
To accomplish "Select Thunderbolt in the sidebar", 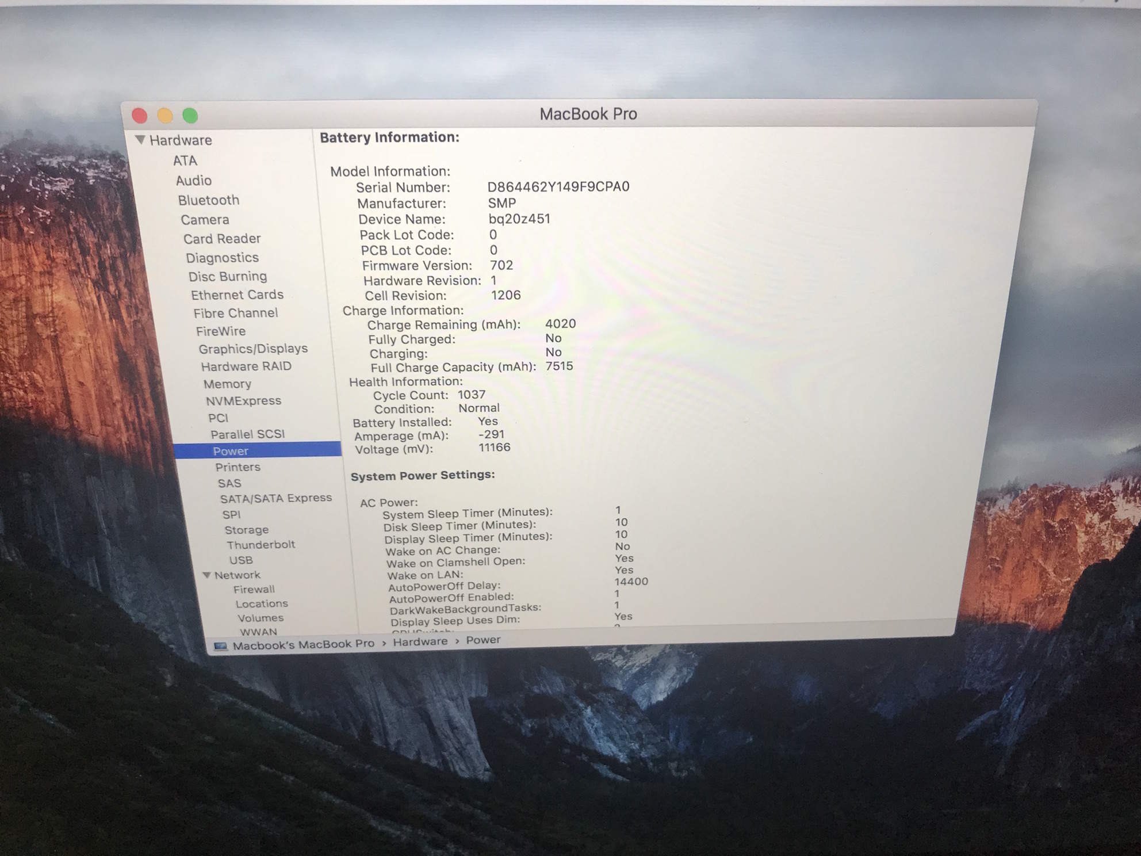I will pyautogui.click(x=261, y=544).
